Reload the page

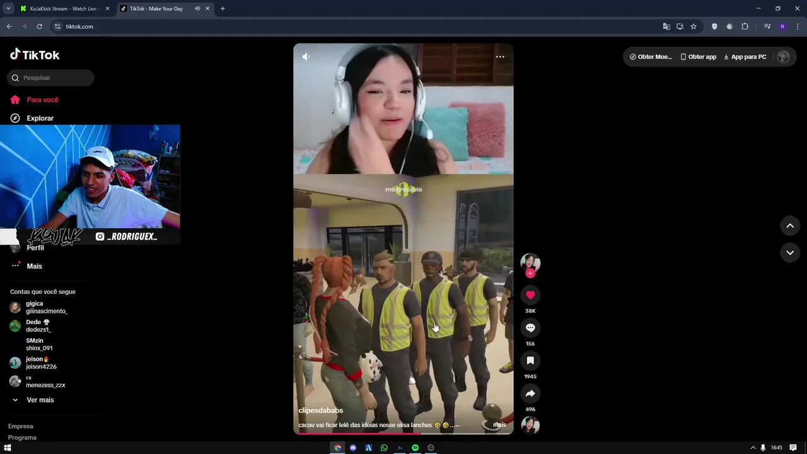click(39, 26)
